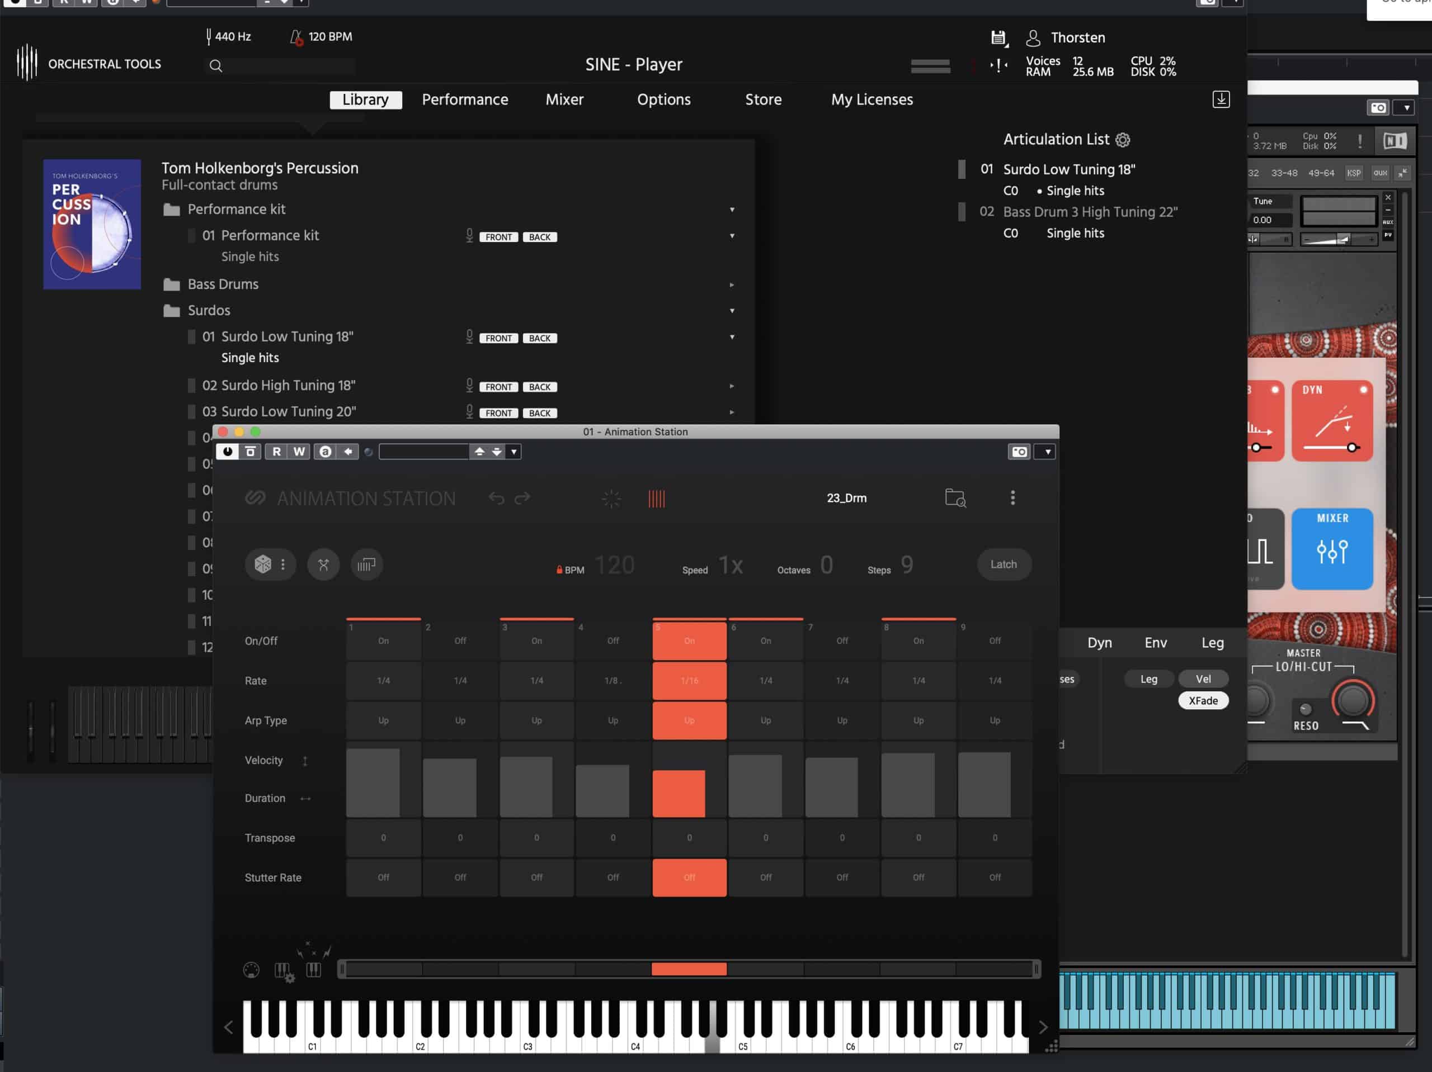Toggle the Latch button
The width and height of the screenshot is (1432, 1072).
[1004, 564]
